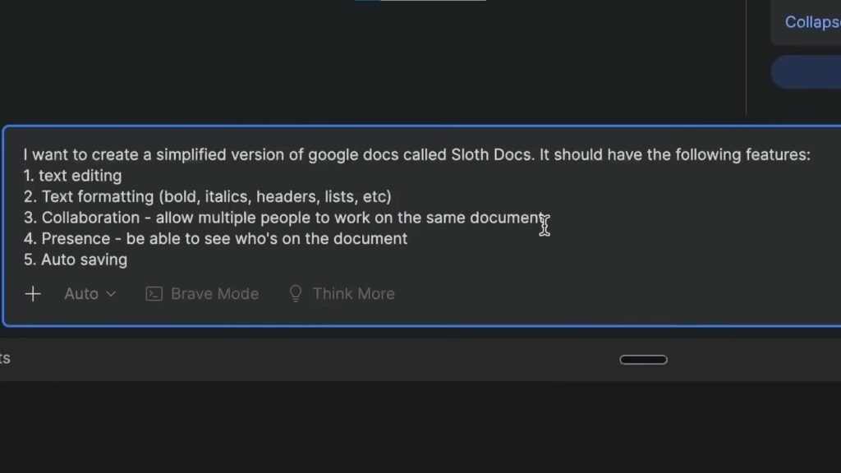Click the Collapse link in the right panel
This screenshot has height=473, width=841.
pyautogui.click(x=811, y=22)
